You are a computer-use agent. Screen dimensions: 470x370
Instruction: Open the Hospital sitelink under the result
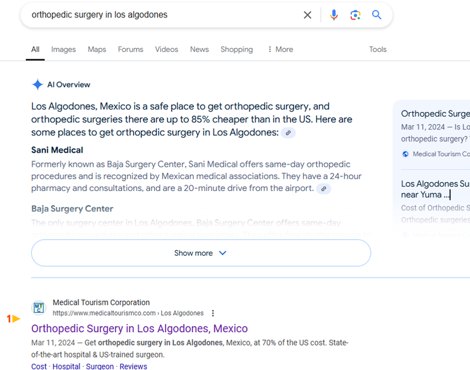point(66,367)
